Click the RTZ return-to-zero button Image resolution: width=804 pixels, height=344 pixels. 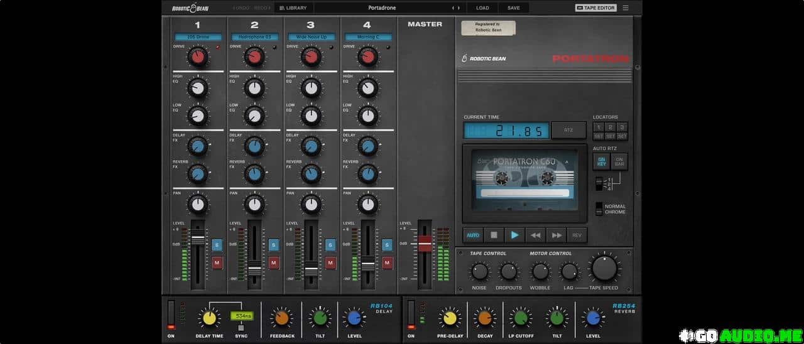568,131
